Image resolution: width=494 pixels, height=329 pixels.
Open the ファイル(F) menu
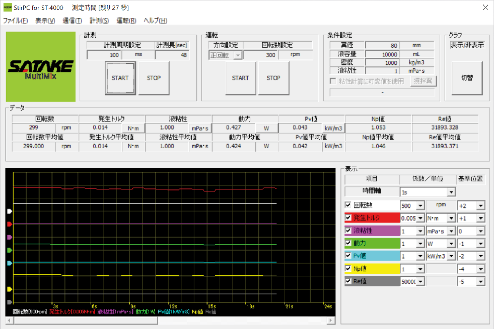click(x=16, y=21)
